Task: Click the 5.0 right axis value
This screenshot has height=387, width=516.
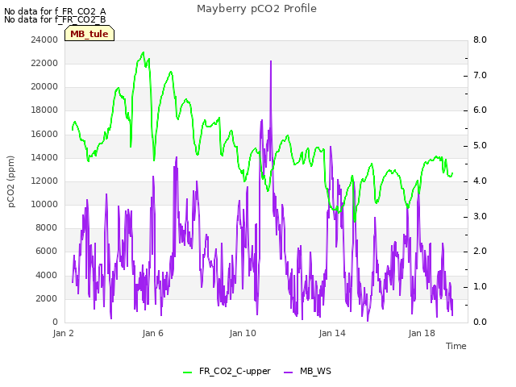Action: coord(480,145)
